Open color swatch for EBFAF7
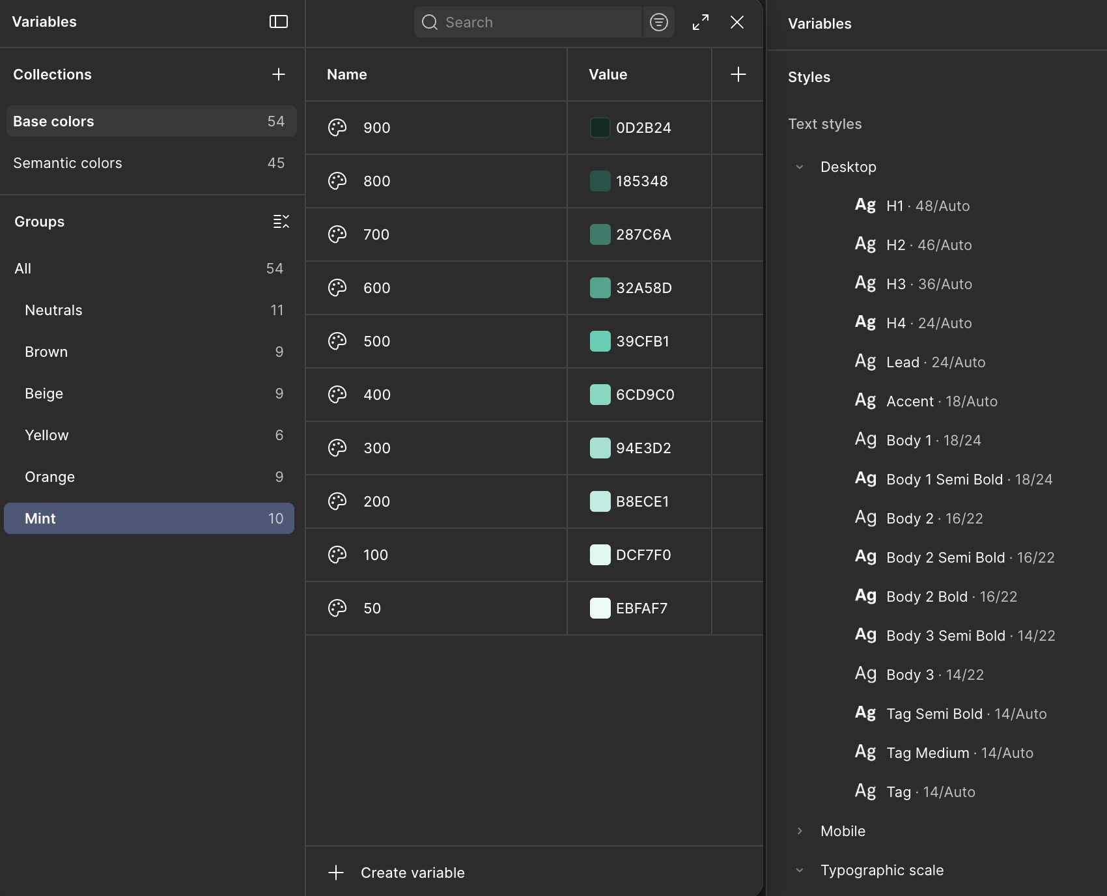 coord(600,608)
